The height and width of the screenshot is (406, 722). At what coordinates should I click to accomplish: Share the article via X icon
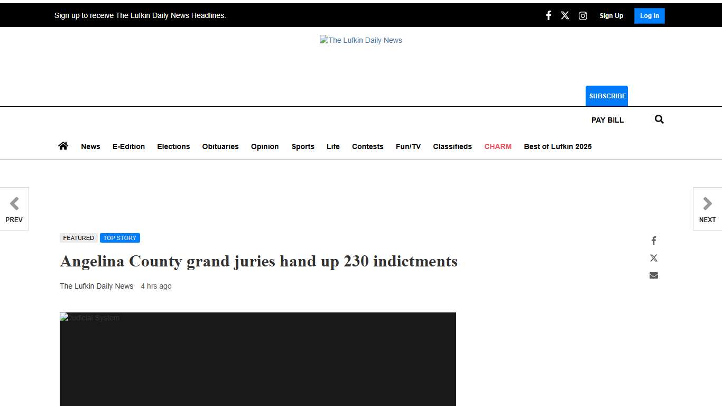(653, 258)
